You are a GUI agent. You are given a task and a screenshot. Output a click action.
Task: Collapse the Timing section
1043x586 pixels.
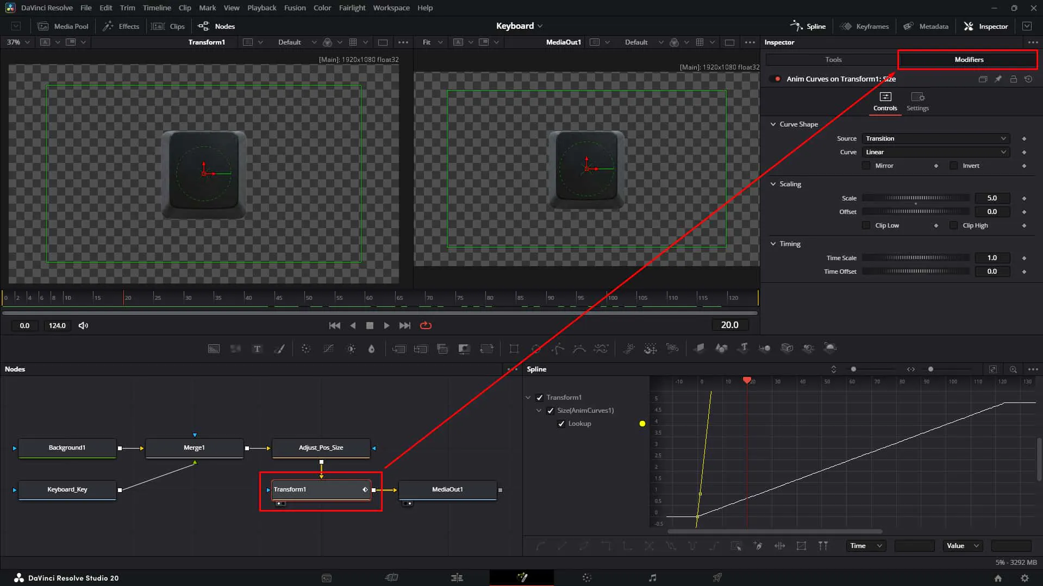point(773,244)
